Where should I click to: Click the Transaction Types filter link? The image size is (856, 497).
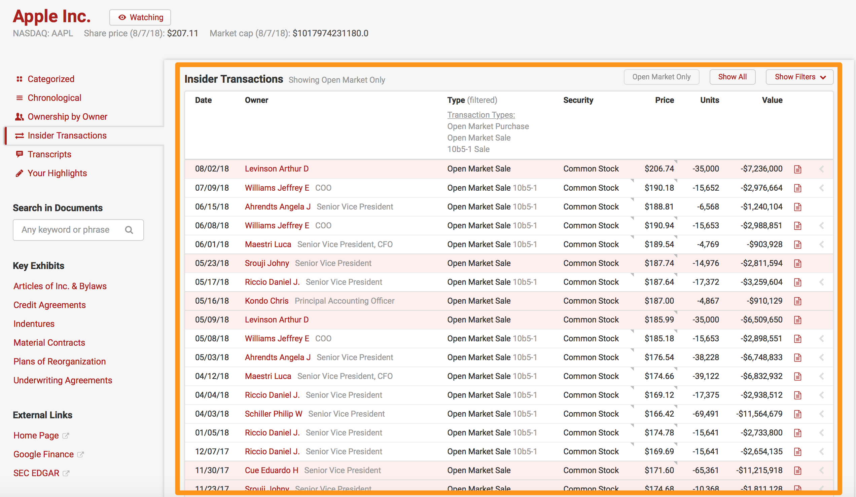point(480,115)
